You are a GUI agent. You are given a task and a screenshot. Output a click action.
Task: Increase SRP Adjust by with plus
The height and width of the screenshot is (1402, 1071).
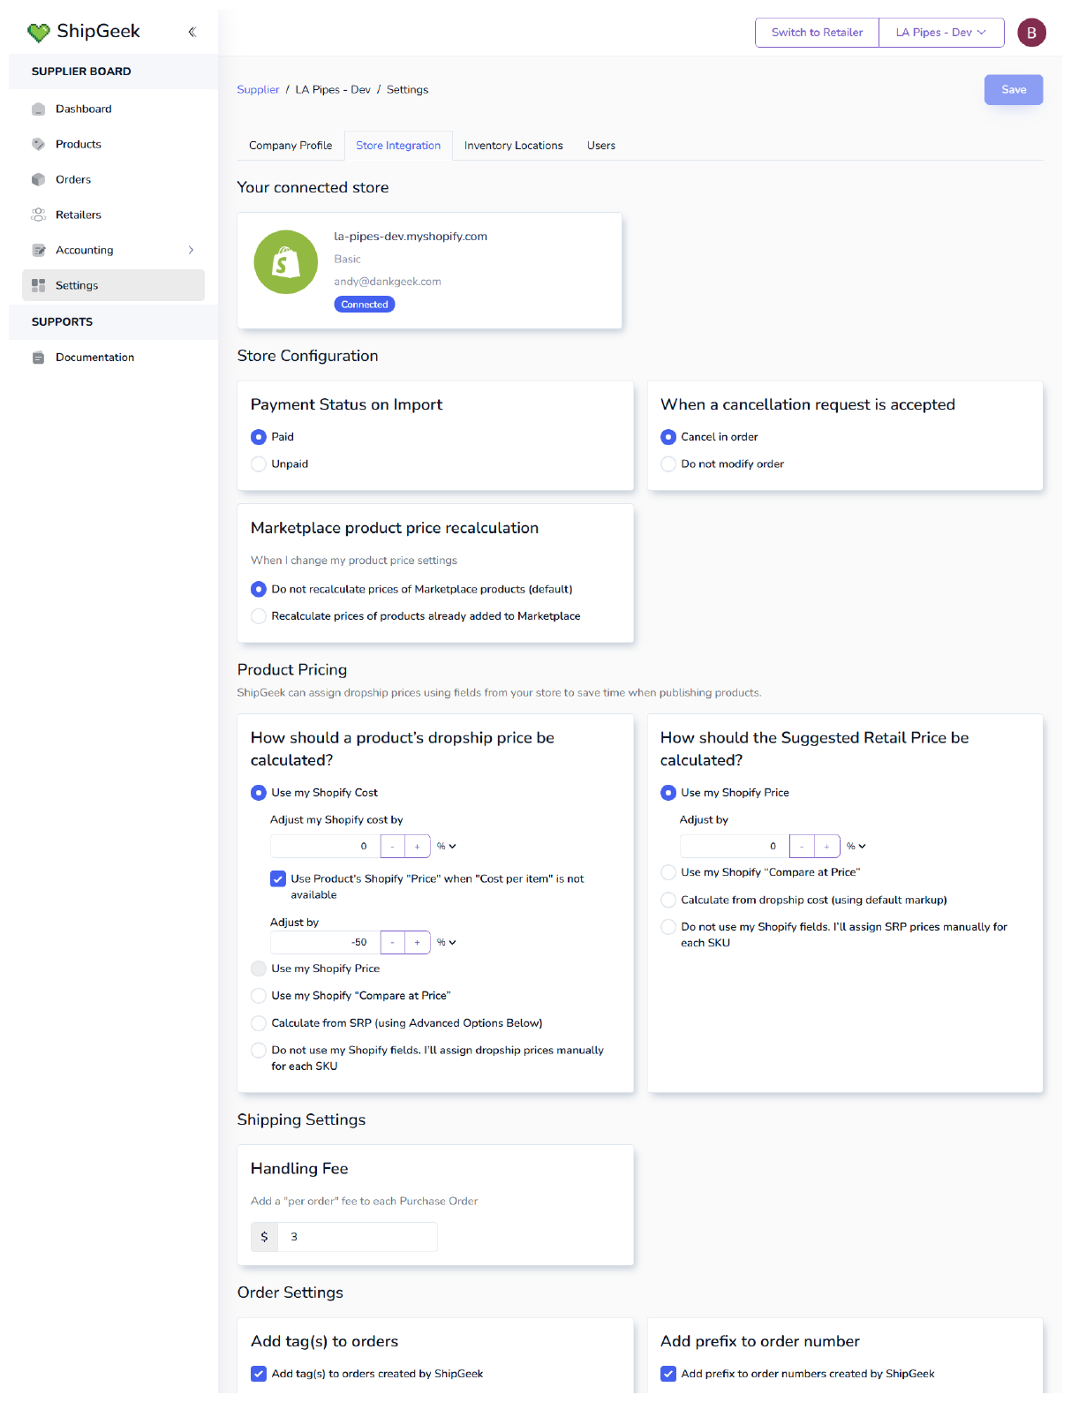[827, 846]
